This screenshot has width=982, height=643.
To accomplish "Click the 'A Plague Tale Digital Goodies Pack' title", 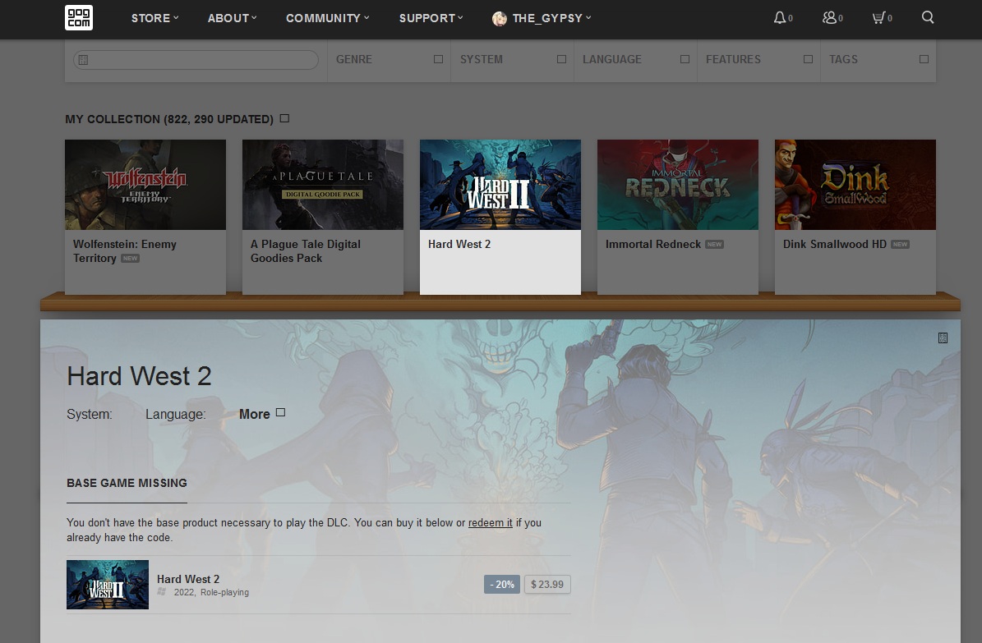I will (x=306, y=251).
